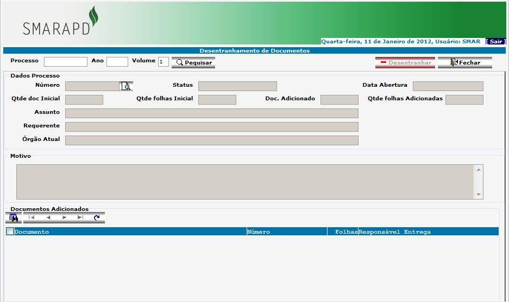The width and height of the screenshot is (509, 302).
Task: Click the refresh icon in documents toolbar
Action: pyautogui.click(x=96, y=217)
